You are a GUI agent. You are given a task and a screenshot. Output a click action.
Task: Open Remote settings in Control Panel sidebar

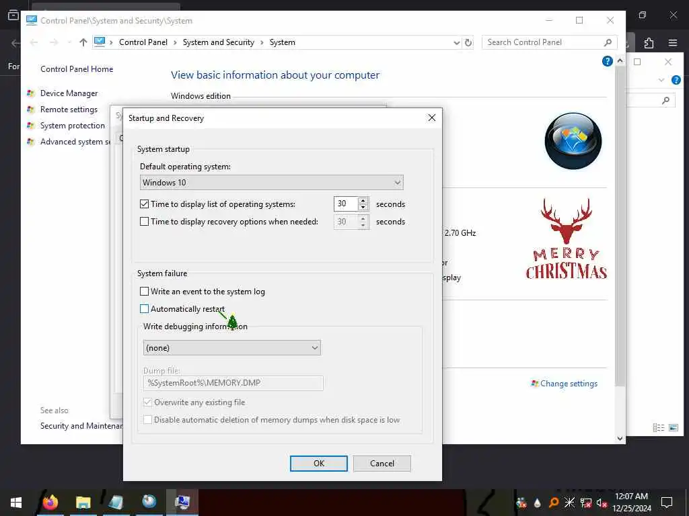point(69,110)
